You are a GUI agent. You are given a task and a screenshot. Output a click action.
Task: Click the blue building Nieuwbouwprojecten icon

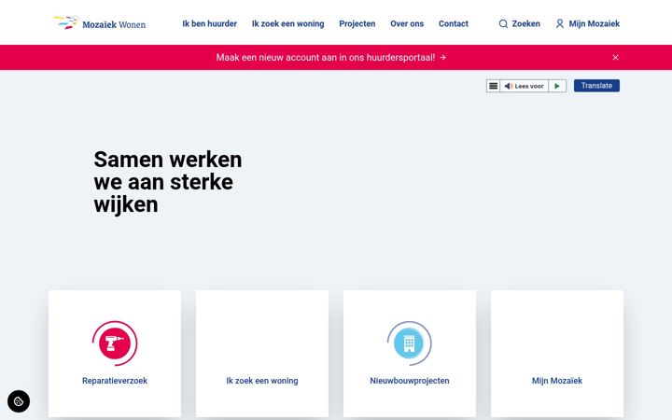pyautogui.click(x=410, y=343)
